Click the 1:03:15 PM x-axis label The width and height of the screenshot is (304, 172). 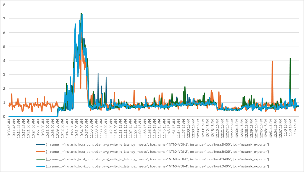[290, 128]
